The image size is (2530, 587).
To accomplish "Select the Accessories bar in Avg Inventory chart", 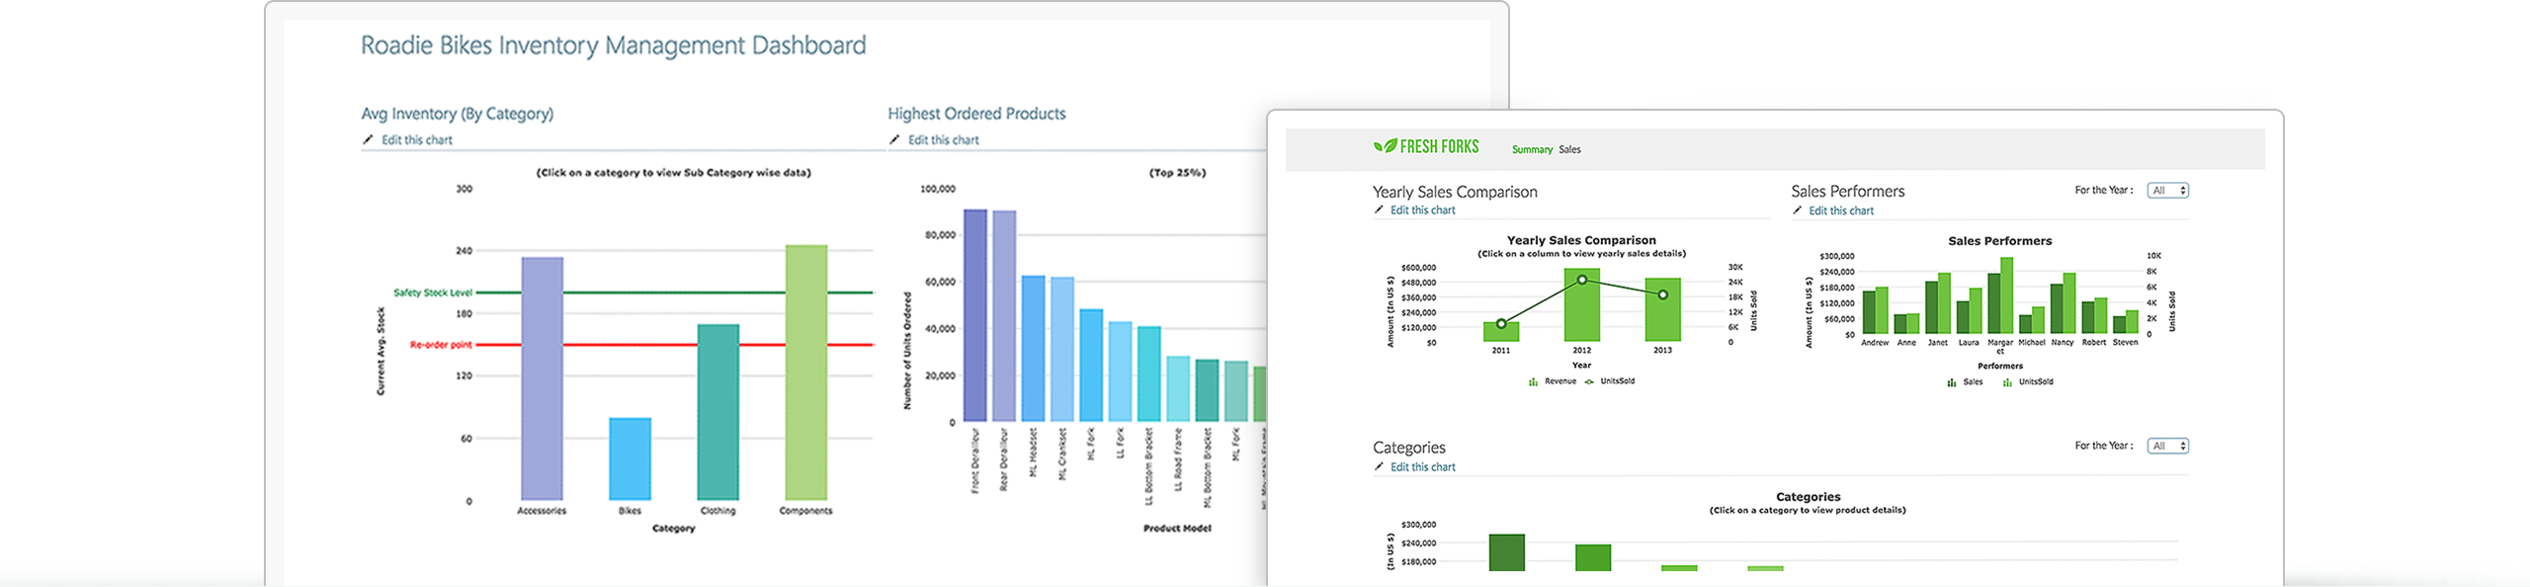I will pyautogui.click(x=543, y=378).
